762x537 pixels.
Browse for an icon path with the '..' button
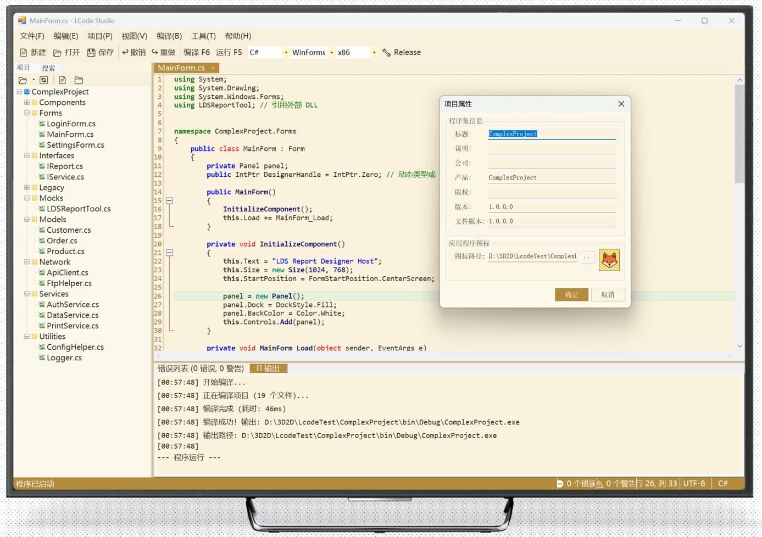(x=587, y=257)
